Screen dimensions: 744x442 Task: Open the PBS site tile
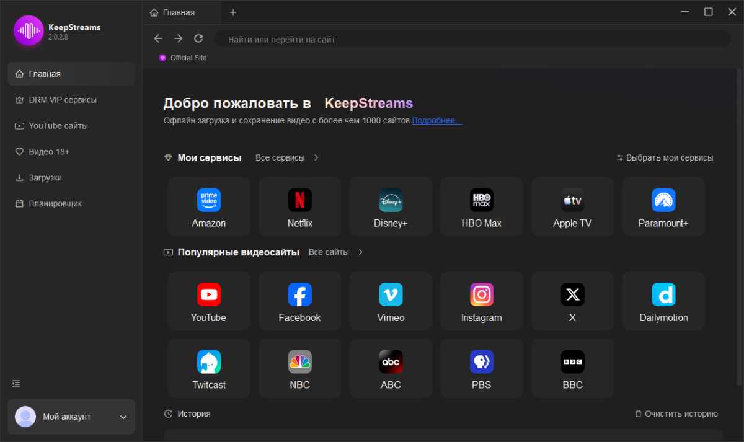click(482, 368)
